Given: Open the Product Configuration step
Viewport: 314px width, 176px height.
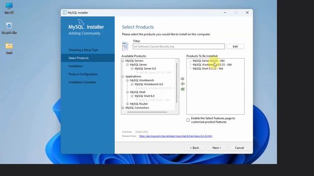Looking at the screenshot, I should (83, 74).
